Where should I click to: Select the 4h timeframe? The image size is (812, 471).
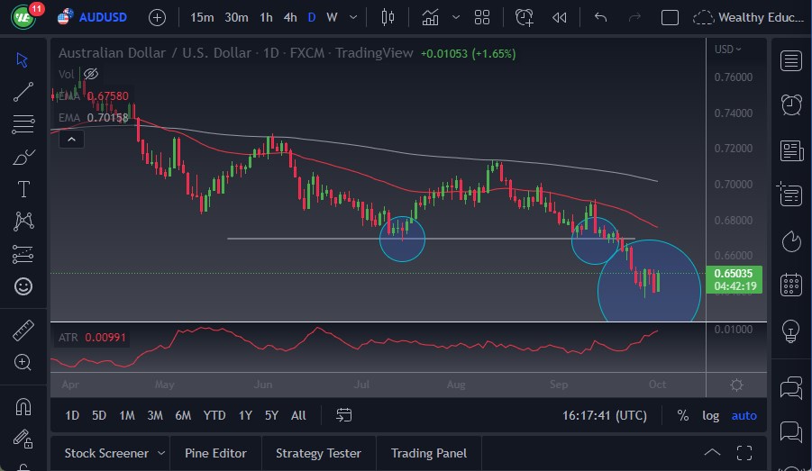click(289, 17)
